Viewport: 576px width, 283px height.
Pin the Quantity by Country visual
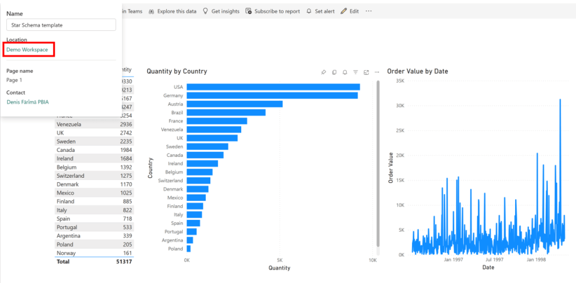[x=324, y=72]
